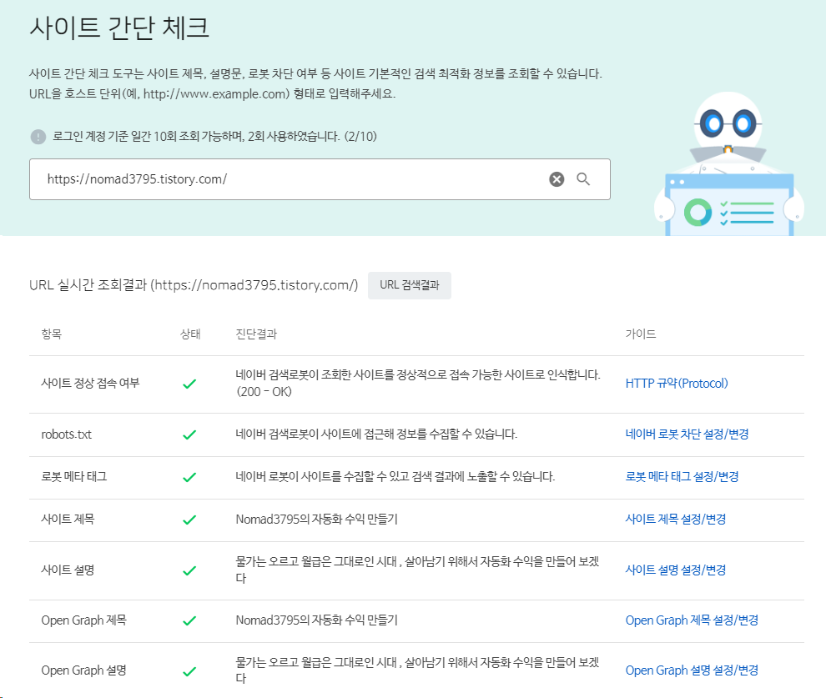Open the HTTP 규약(Protocol) guide link
826x698 pixels.
(x=677, y=384)
